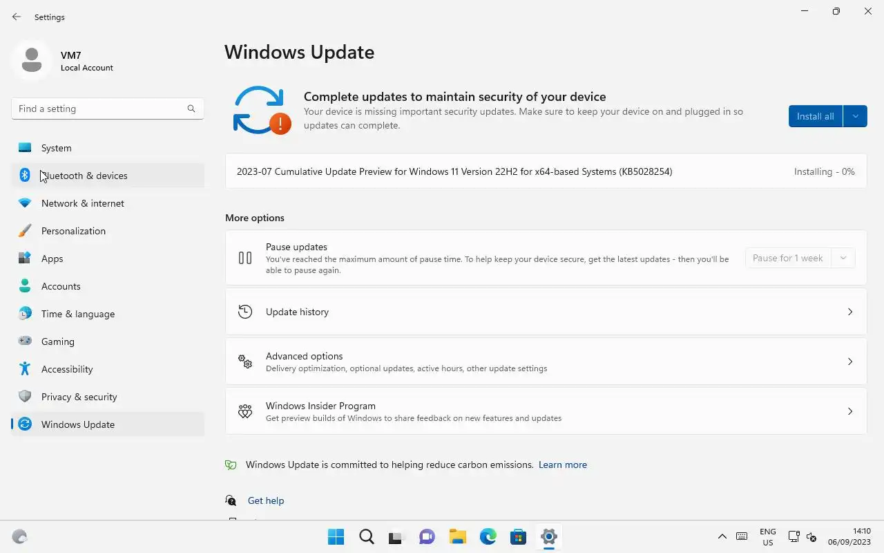Screen dimensions: 884x553
Task: Click the clock showing 14:10 06/09/2023
Action: pyautogui.click(x=851, y=536)
